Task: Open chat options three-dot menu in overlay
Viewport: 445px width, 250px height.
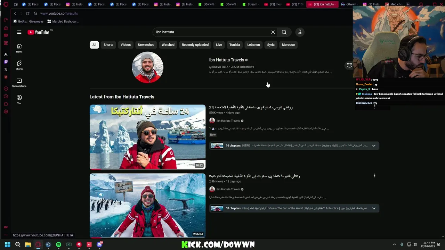Action: click(x=374, y=107)
